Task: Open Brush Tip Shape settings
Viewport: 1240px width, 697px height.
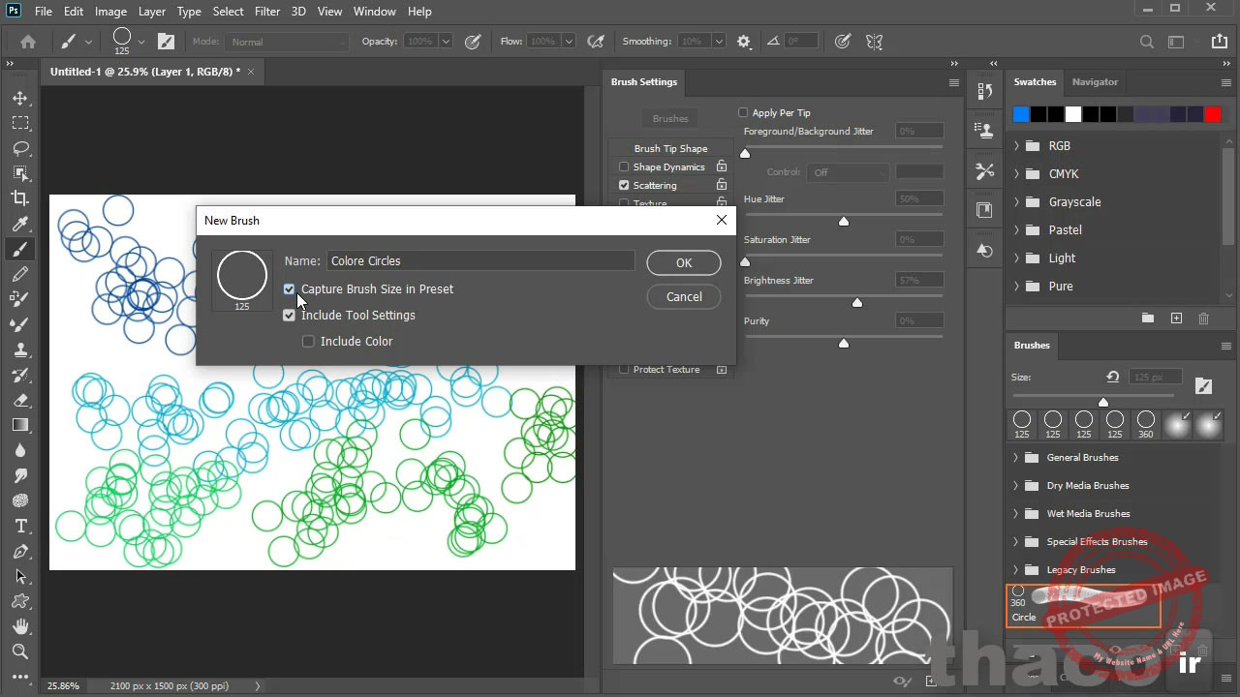Action: click(670, 149)
